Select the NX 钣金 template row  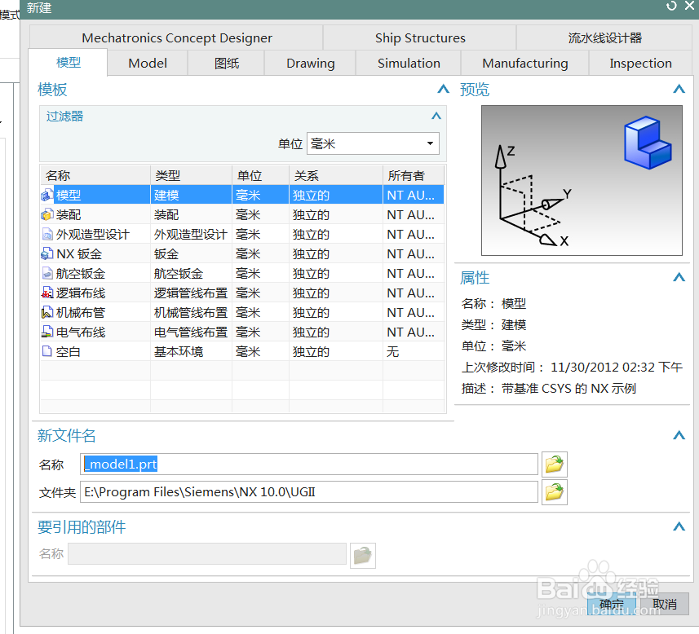pos(242,254)
